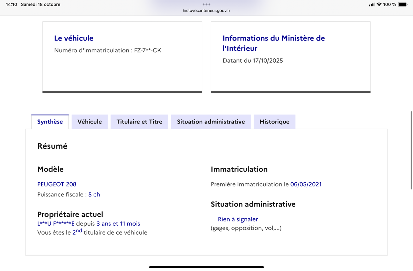Image resolution: width=413 pixels, height=271 pixels.
Task: Click the first registration date 06/05/2021
Action: click(306, 184)
